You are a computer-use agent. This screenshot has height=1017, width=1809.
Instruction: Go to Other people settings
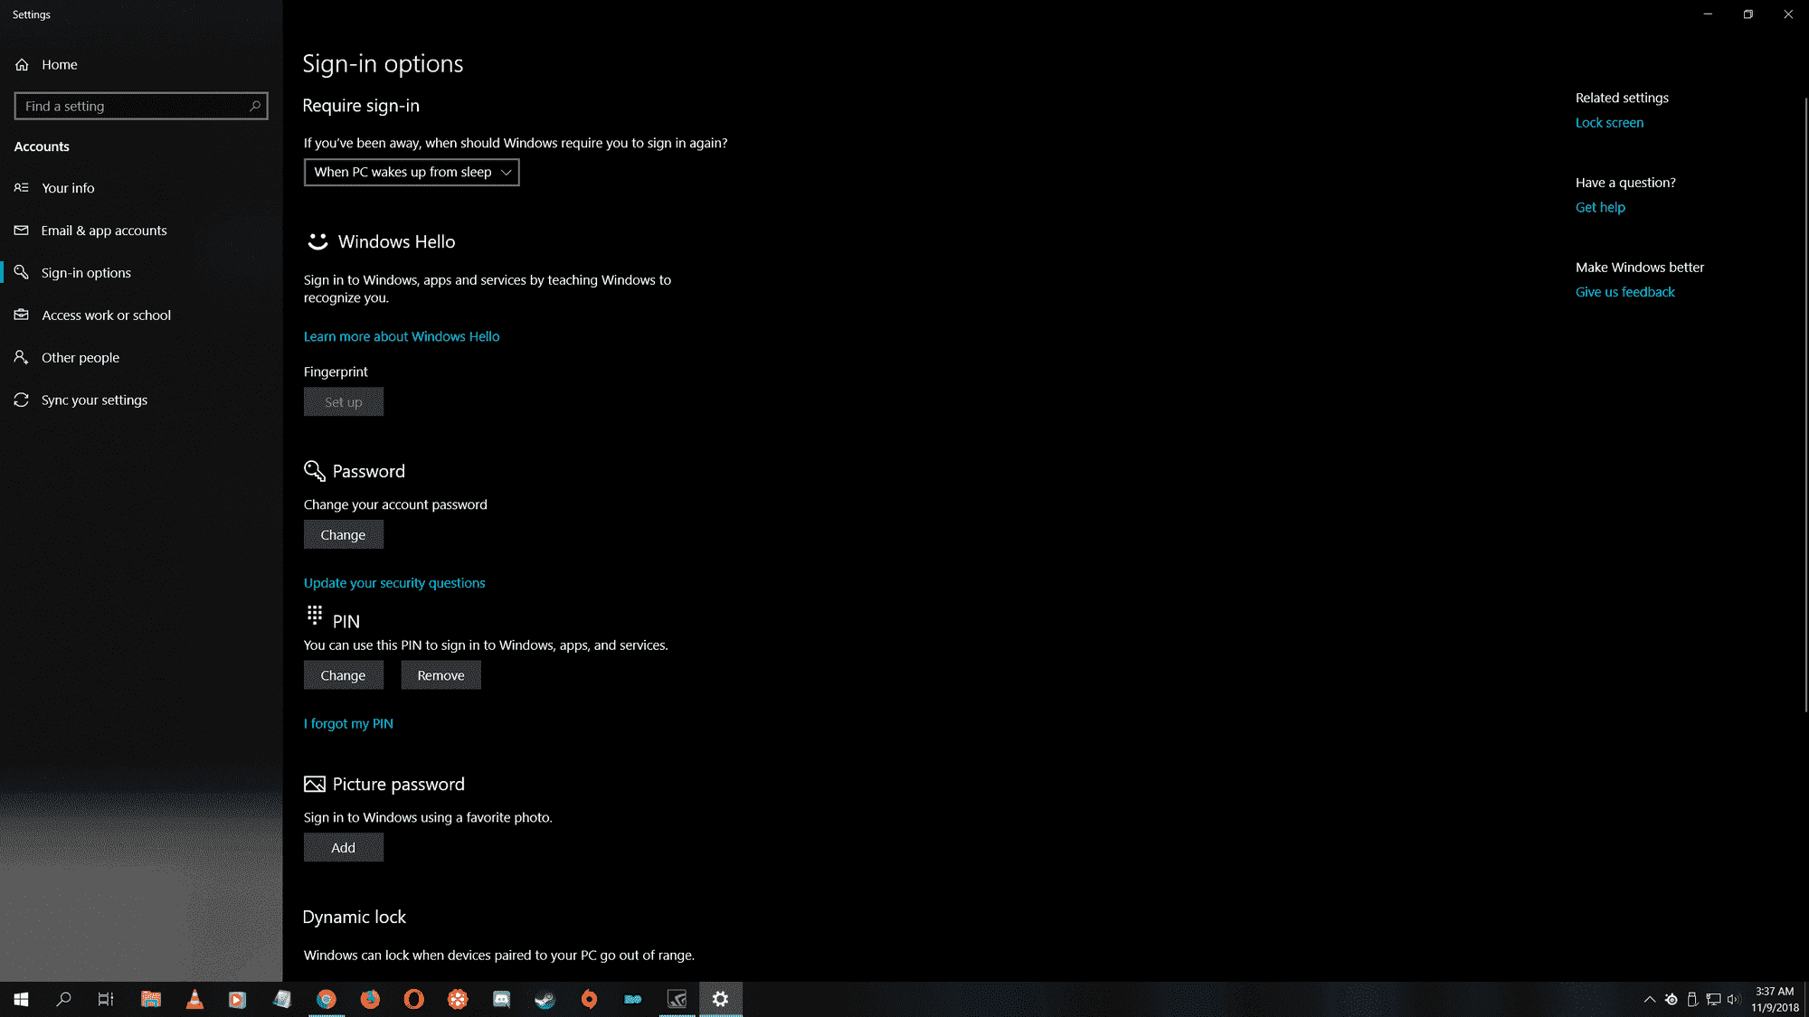pos(81,358)
